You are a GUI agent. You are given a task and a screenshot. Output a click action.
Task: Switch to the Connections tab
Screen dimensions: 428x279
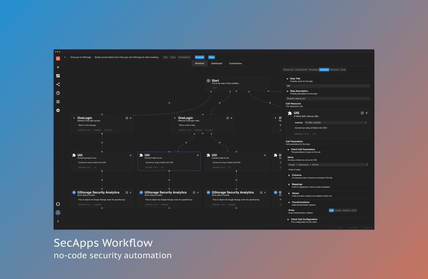coord(235,63)
